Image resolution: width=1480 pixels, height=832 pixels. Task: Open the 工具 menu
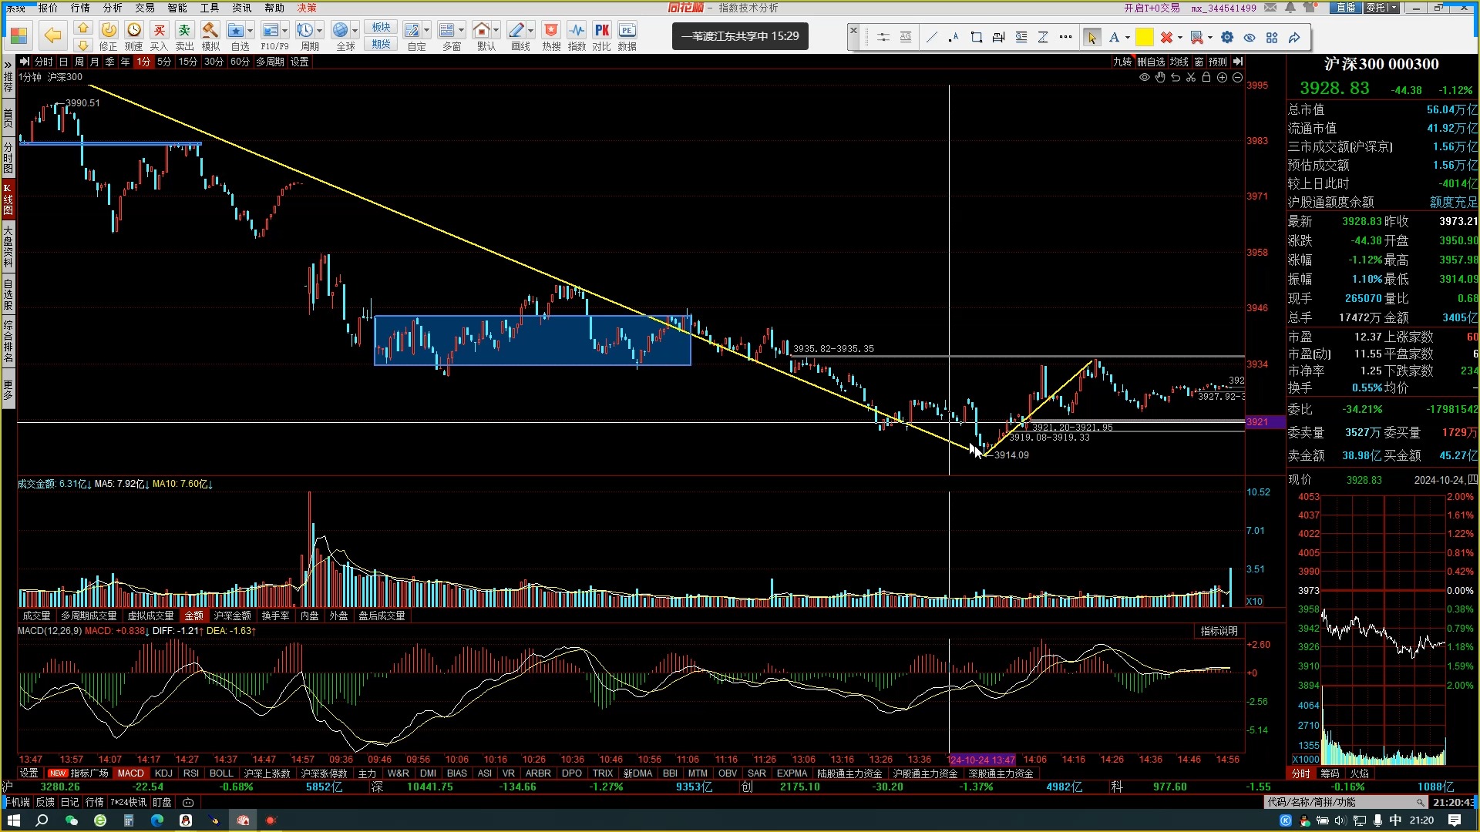click(x=210, y=8)
